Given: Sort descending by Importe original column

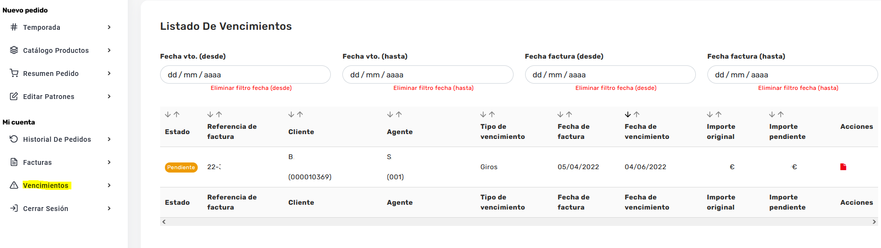Looking at the screenshot, I should coord(709,114).
